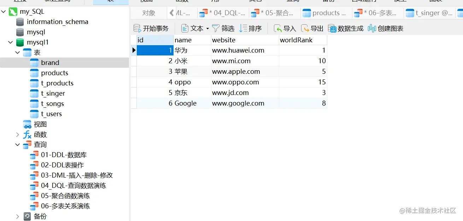Click the t_singer table icon in tree
Screen dimensions: 463x221
pyautogui.click(x=34, y=94)
